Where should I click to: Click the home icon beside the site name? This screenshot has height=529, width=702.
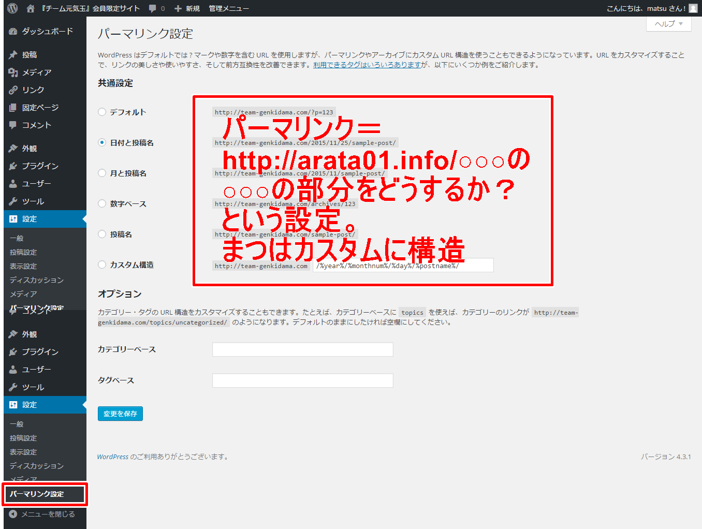[x=31, y=8]
